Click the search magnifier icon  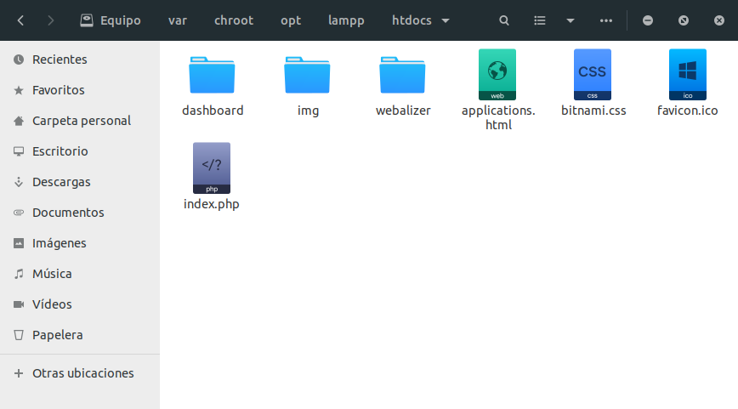pos(504,20)
